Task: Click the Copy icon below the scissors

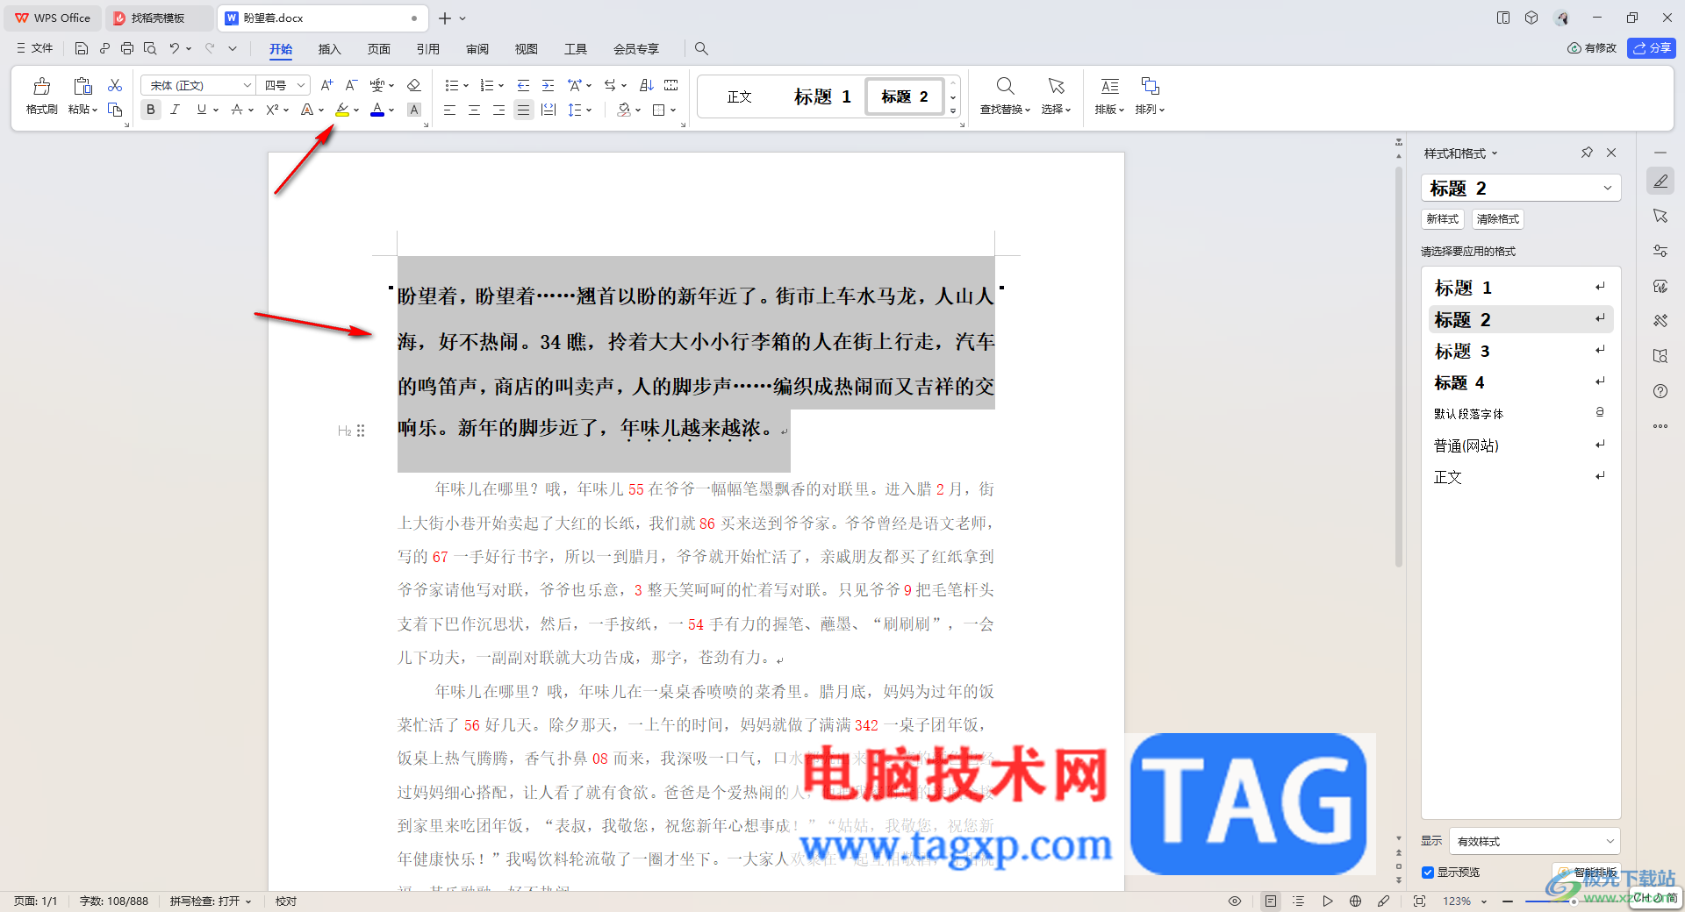Action: (115, 110)
